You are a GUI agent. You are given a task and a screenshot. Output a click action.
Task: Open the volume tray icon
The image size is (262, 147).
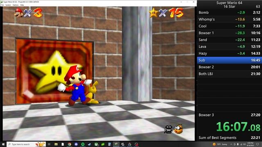coord(244,144)
